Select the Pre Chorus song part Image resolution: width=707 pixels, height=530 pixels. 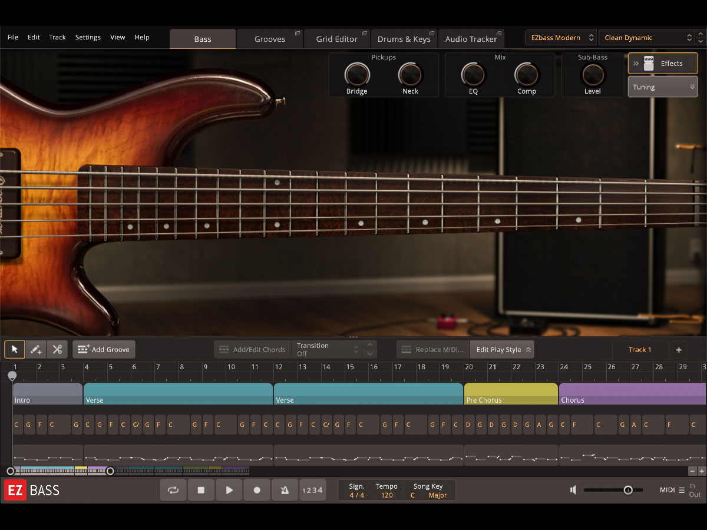click(x=511, y=394)
